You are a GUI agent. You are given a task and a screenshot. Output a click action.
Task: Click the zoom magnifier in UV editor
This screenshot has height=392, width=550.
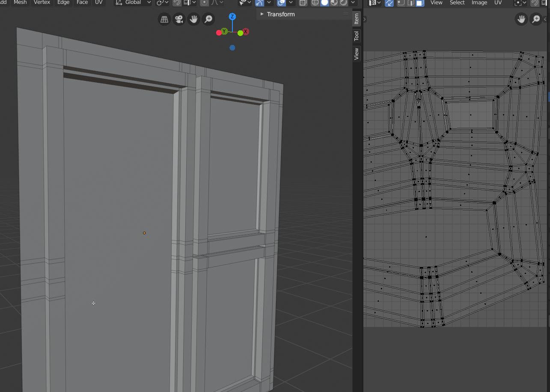[x=536, y=19]
